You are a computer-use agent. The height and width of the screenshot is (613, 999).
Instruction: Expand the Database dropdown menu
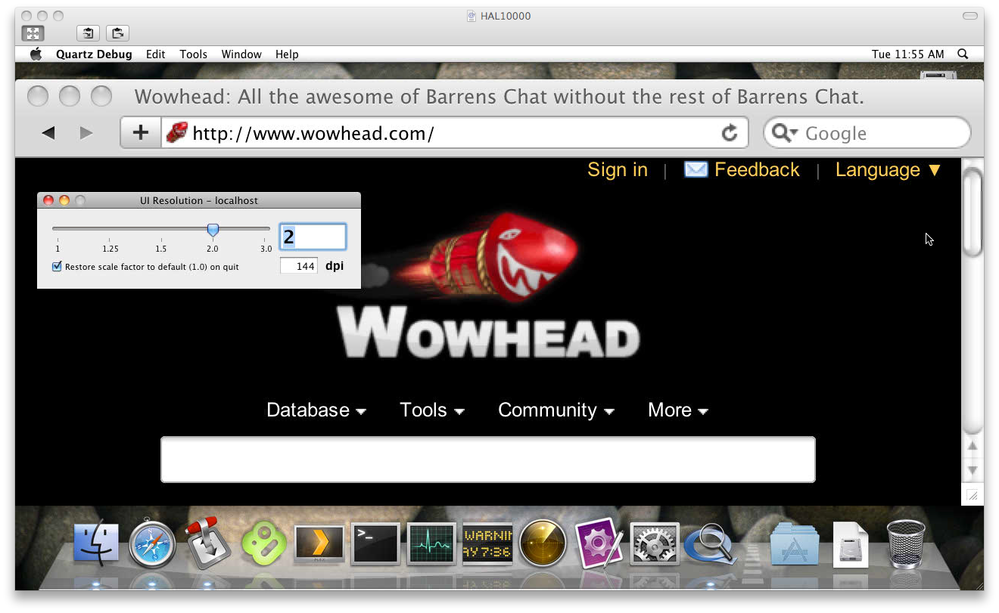pos(316,410)
